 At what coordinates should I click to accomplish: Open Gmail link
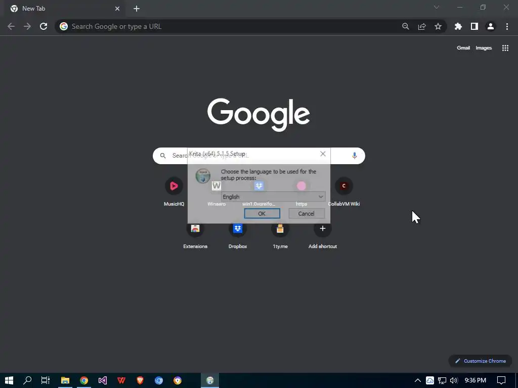pos(463,48)
